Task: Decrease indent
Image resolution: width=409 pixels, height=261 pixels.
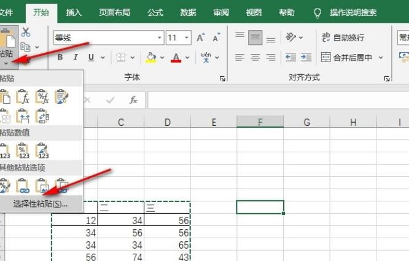Action: pos(290,57)
